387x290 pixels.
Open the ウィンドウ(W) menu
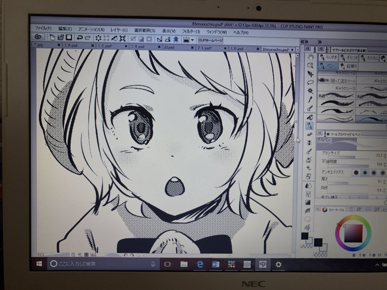click(x=217, y=32)
